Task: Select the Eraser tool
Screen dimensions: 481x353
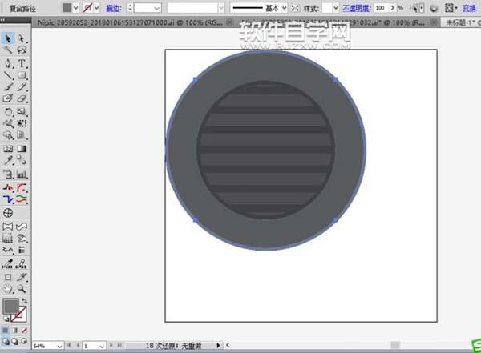Action: coord(22,98)
